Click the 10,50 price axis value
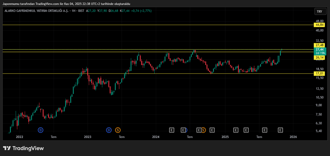 (x=319, y=97)
